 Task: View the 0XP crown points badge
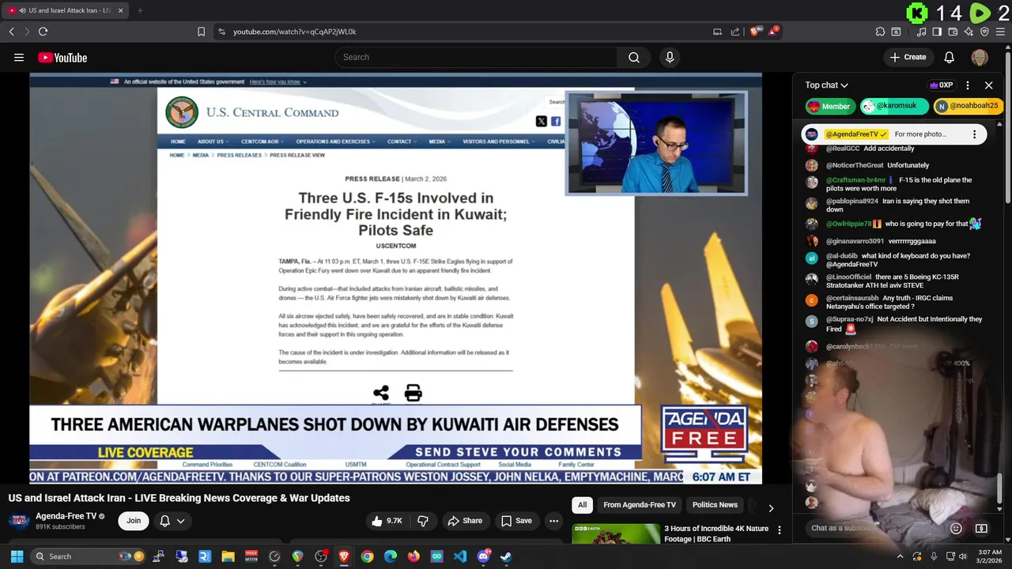click(941, 85)
